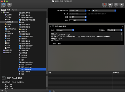Select 通讯录 category in library

[8, 24]
